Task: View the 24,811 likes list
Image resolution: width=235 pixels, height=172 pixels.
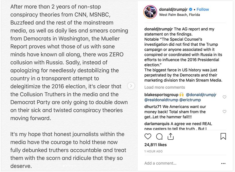Action: 156,145
